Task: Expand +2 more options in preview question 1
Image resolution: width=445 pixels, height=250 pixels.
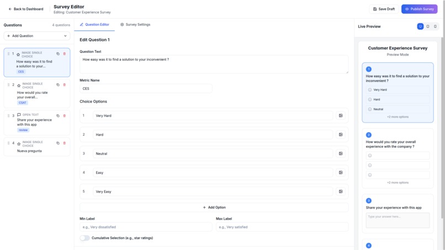Action: pos(398,117)
